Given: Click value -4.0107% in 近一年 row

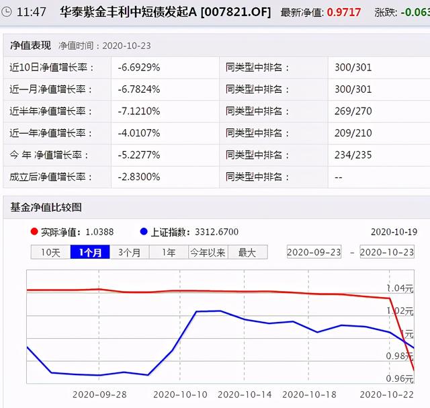Looking at the screenshot, I should [139, 133].
